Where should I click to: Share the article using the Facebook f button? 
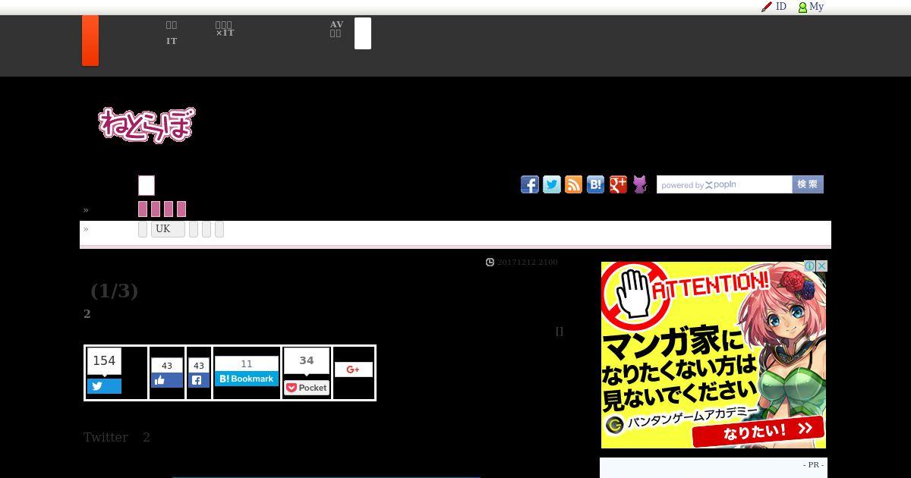click(x=199, y=380)
